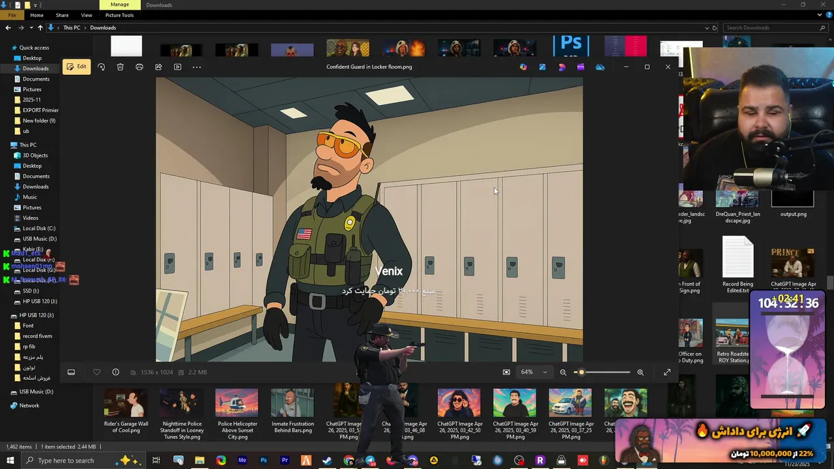Open the 64% zoom level dropdown
Image resolution: width=834 pixels, height=469 pixels.
(x=534, y=372)
